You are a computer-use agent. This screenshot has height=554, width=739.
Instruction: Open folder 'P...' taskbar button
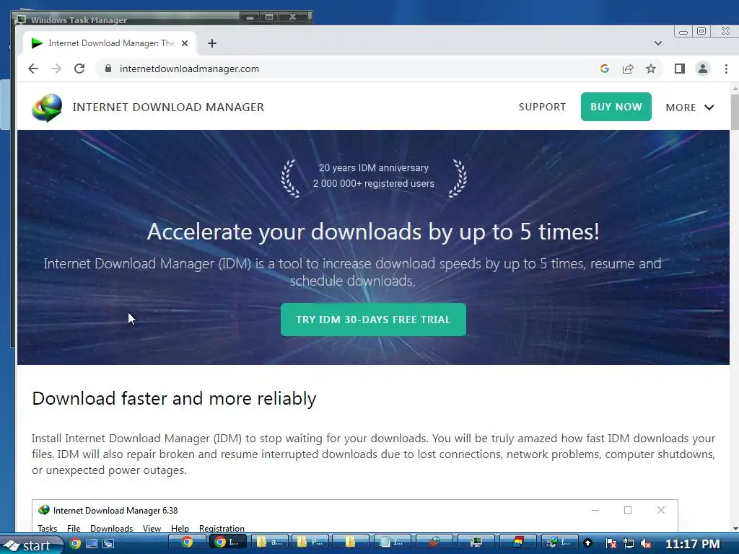click(x=310, y=542)
